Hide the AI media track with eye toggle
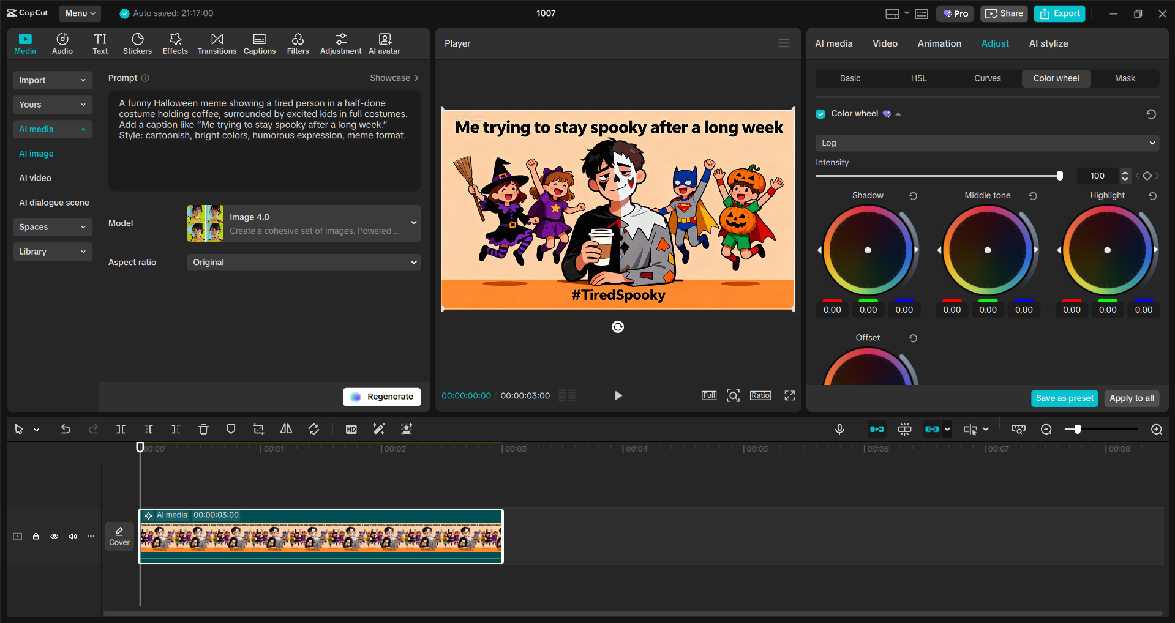This screenshot has width=1175, height=623. point(54,536)
